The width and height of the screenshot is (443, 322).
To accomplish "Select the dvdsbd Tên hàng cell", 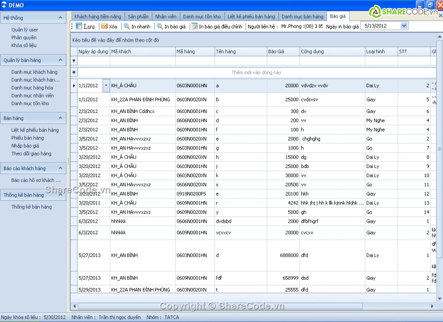I will [x=241, y=221].
